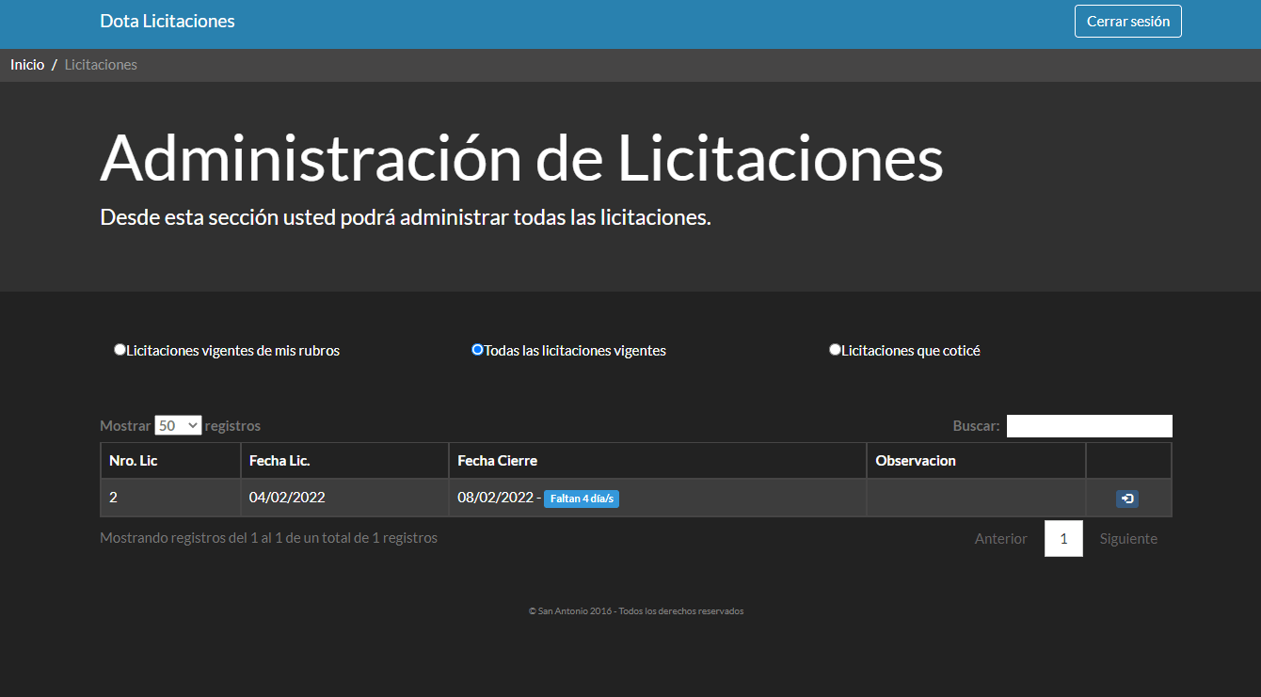Select the Licitaciones breadcrumb item

tap(101, 65)
